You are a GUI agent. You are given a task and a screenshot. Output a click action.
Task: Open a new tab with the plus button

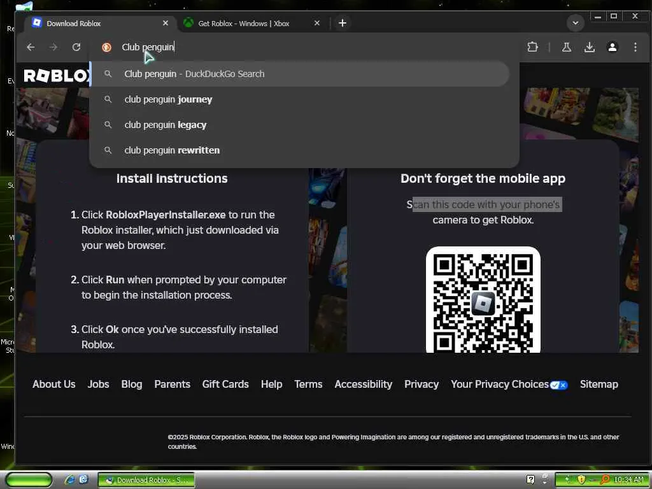(x=342, y=23)
